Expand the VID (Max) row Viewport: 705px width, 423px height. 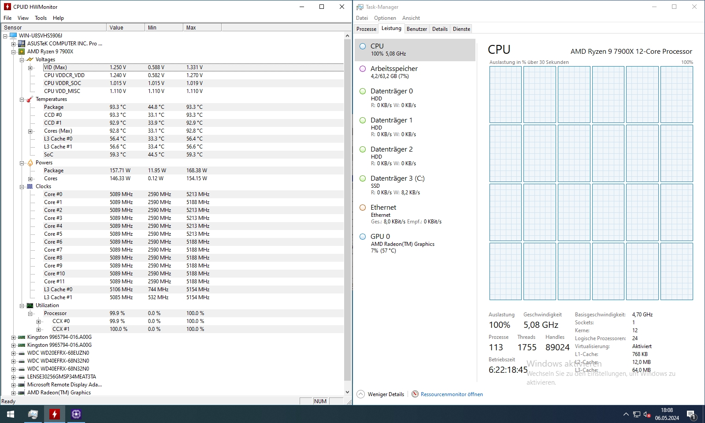[30, 67]
